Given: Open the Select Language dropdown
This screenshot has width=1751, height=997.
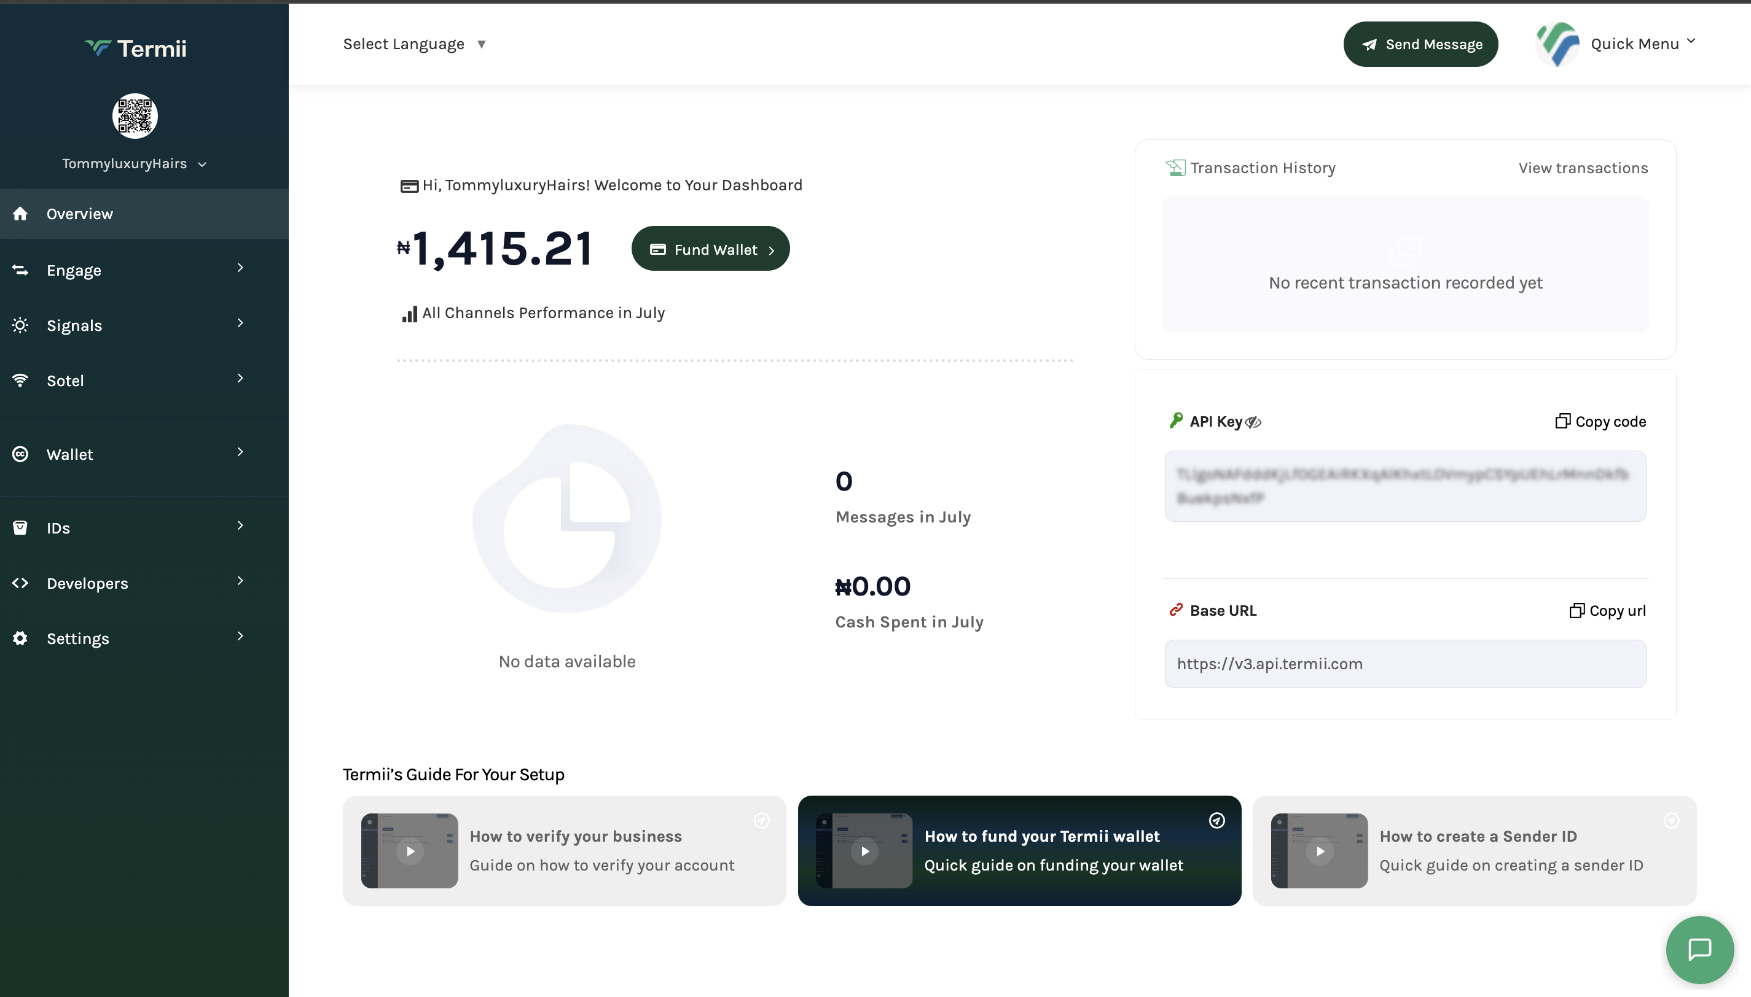Looking at the screenshot, I should pyautogui.click(x=415, y=44).
